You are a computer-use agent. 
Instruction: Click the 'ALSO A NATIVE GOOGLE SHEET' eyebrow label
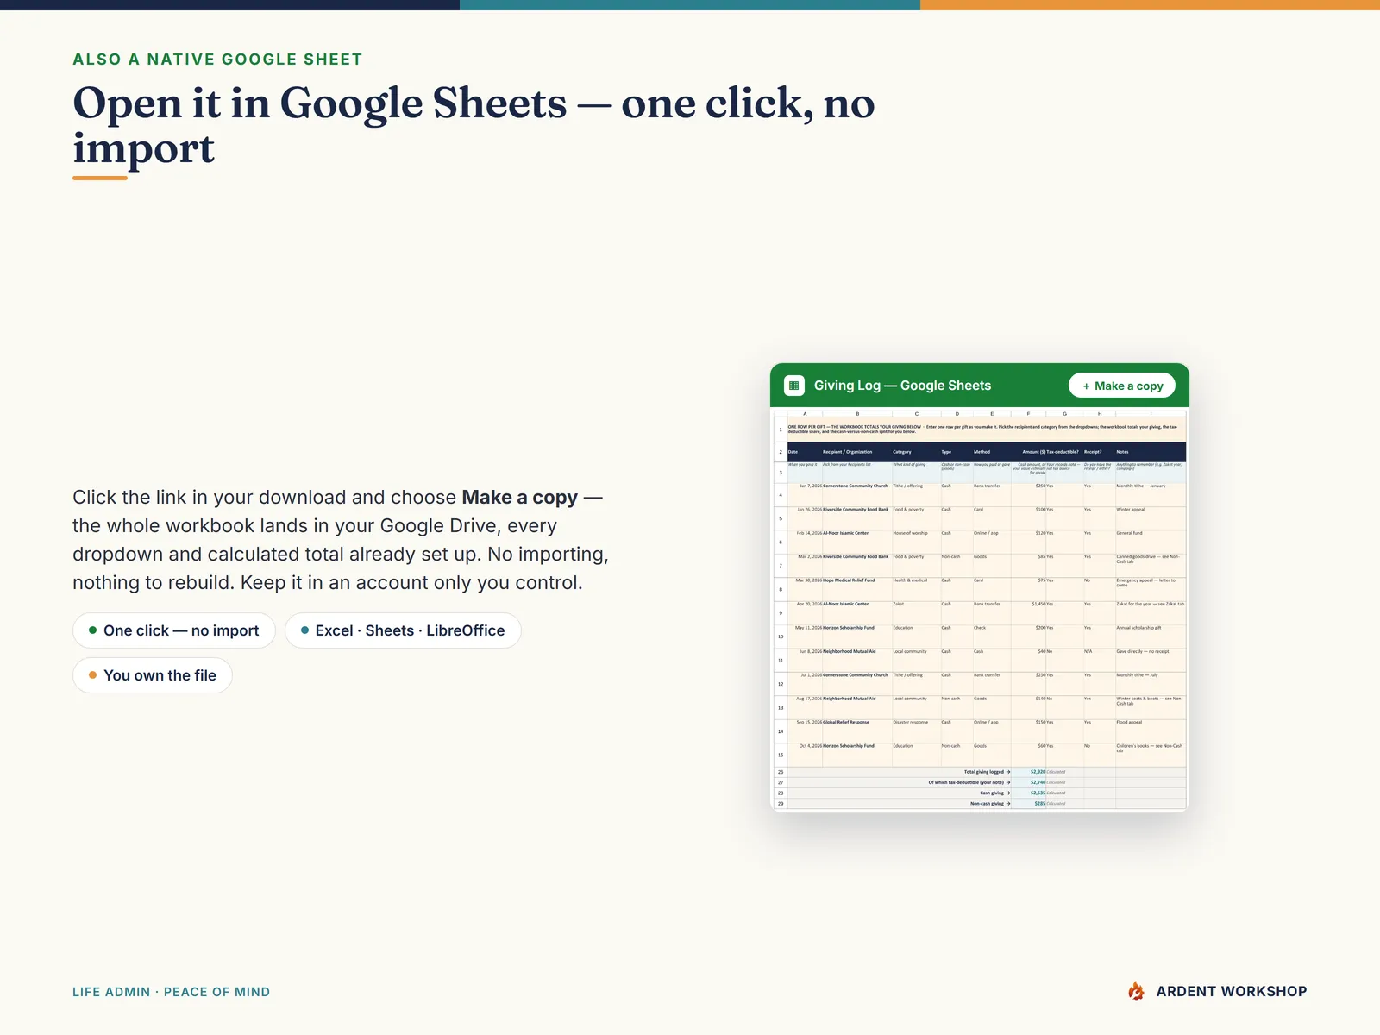217,60
